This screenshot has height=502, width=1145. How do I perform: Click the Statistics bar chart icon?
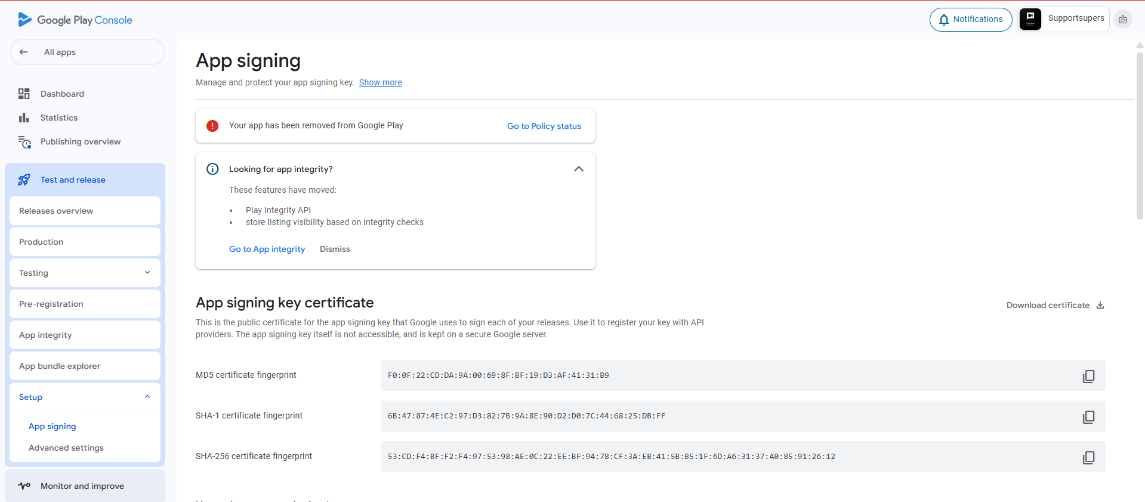click(x=24, y=118)
